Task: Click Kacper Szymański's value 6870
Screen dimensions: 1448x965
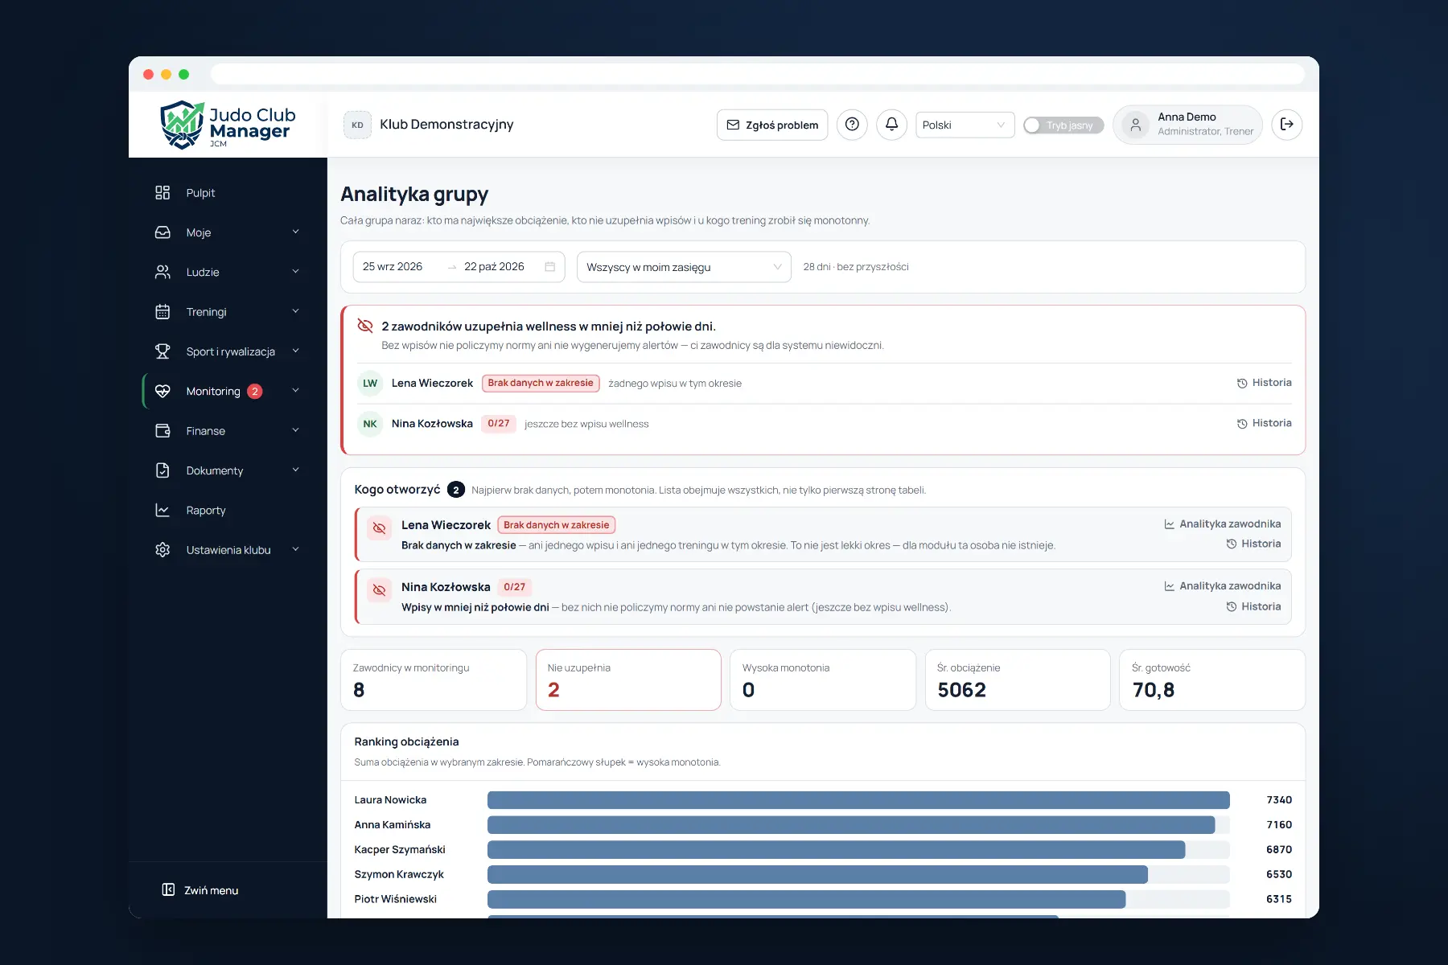Action: (1278, 850)
